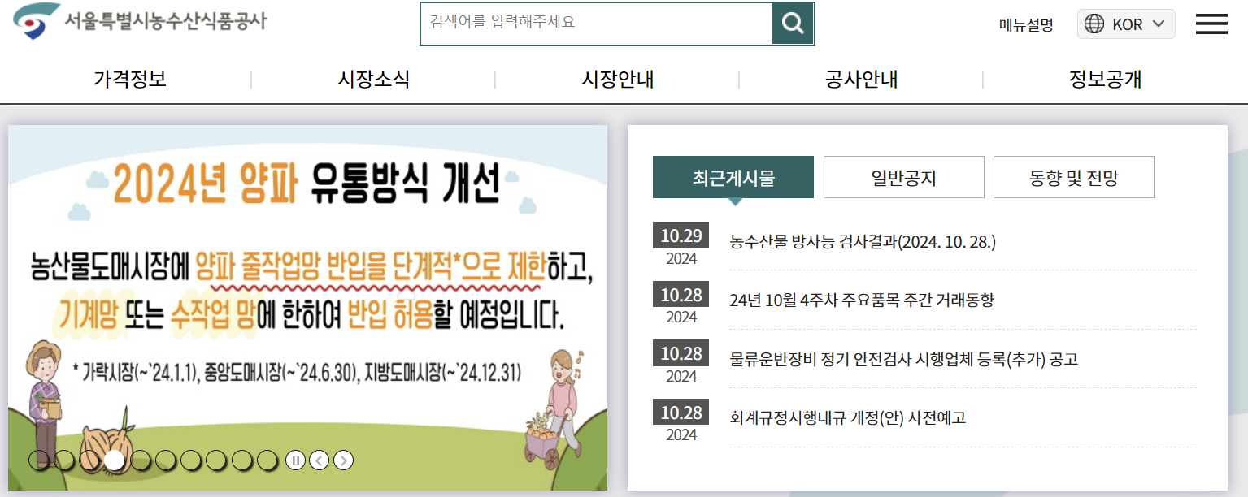Click the search magnifier button
This screenshot has height=497, width=1248.
[793, 24]
